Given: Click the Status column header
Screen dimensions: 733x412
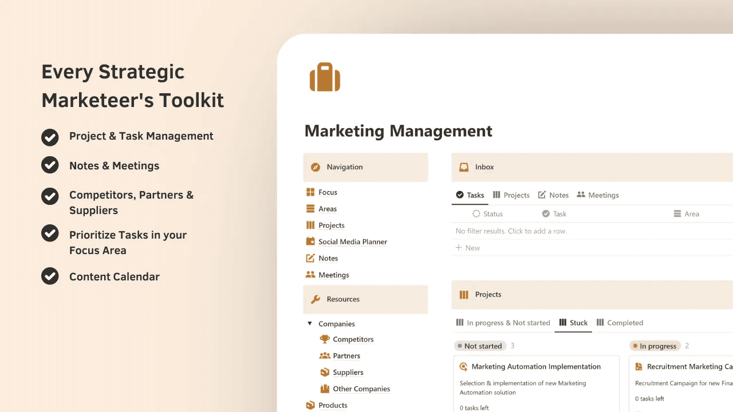Looking at the screenshot, I should coord(488,214).
